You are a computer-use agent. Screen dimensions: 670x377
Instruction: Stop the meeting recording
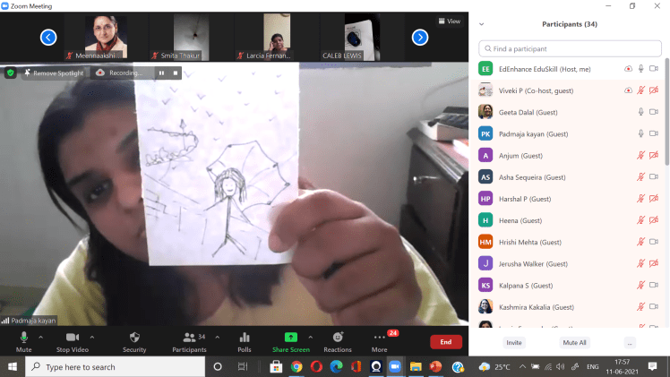click(176, 73)
